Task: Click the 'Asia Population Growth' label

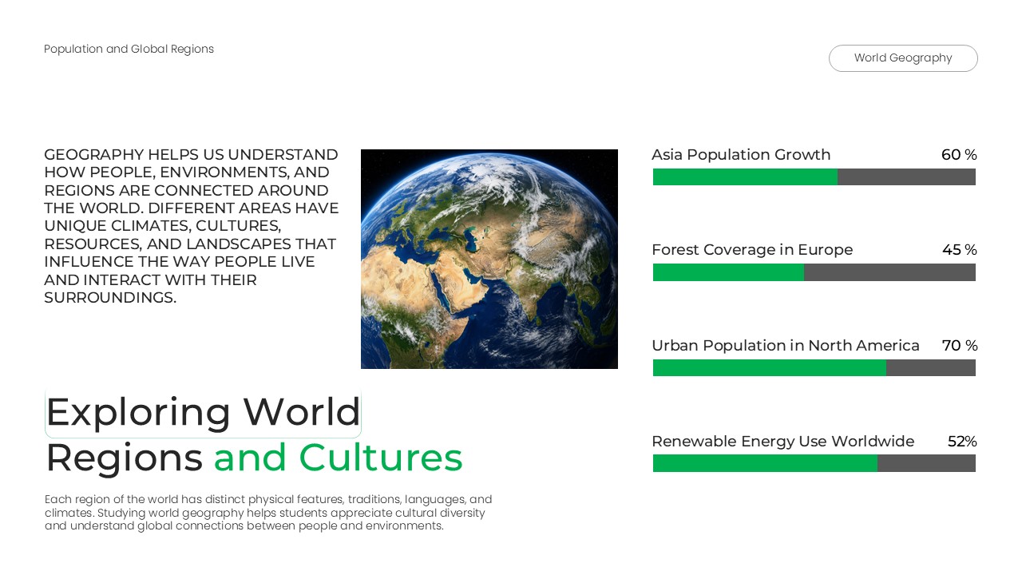Action: click(741, 155)
